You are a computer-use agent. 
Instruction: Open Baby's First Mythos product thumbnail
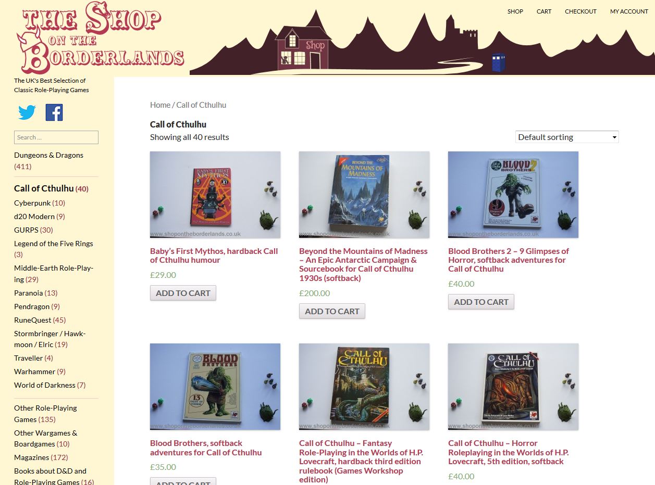coord(215,195)
